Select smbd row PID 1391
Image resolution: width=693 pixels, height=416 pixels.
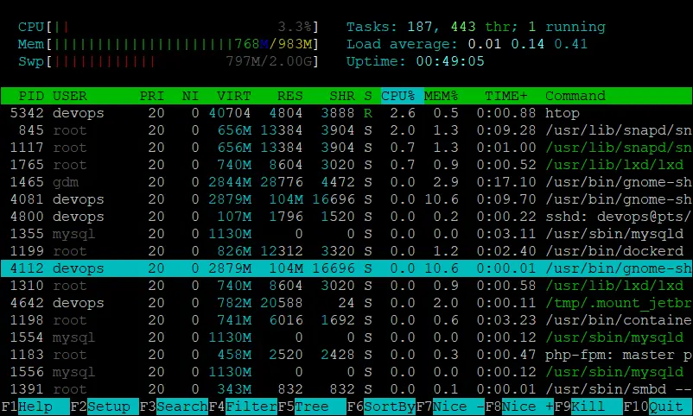pos(346,388)
